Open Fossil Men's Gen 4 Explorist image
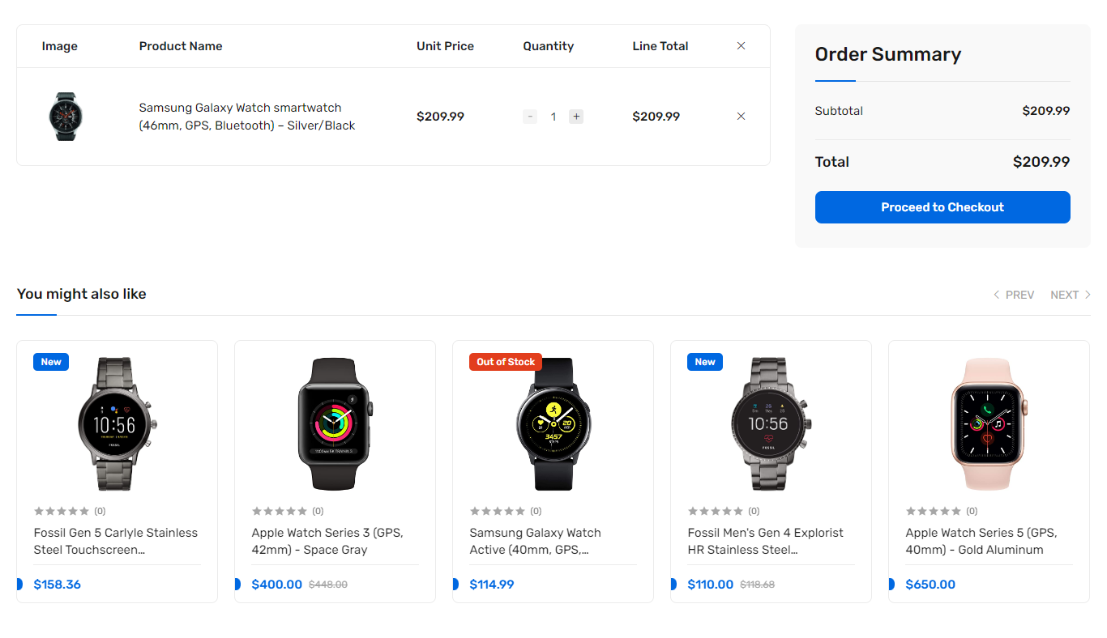Viewport: 1107px width, 638px height. tap(771, 423)
